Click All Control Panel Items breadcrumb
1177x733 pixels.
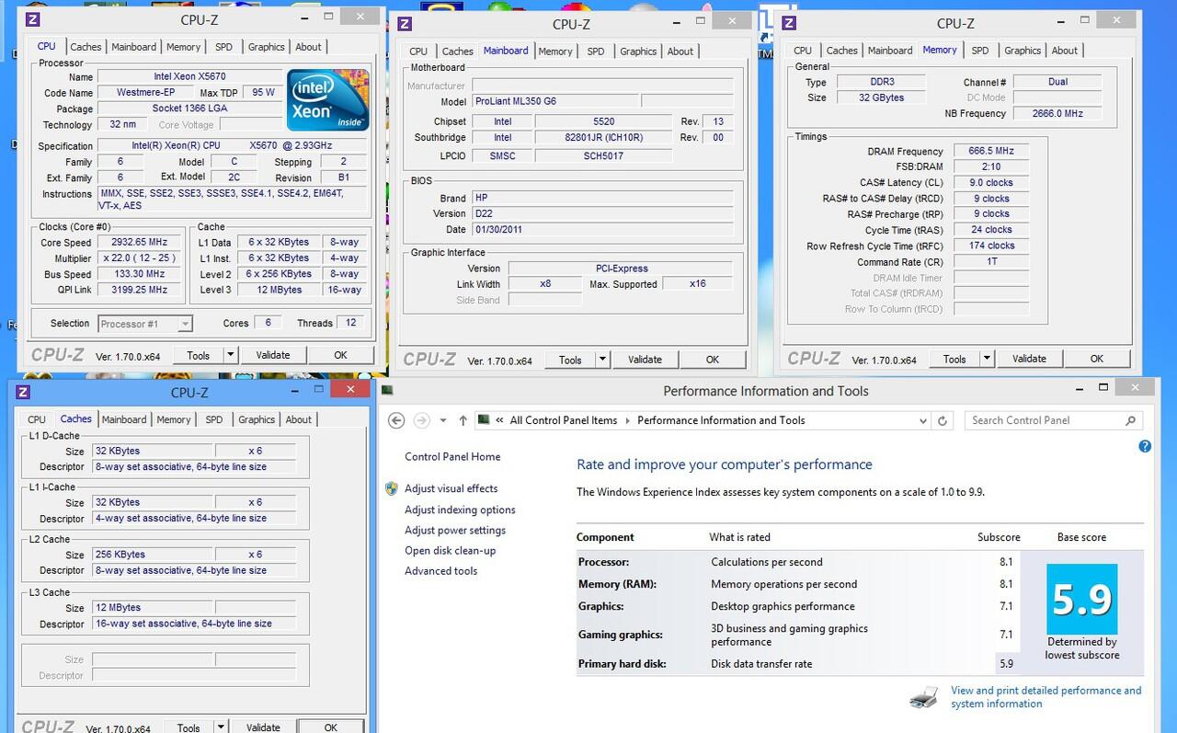tap(564, 420)
